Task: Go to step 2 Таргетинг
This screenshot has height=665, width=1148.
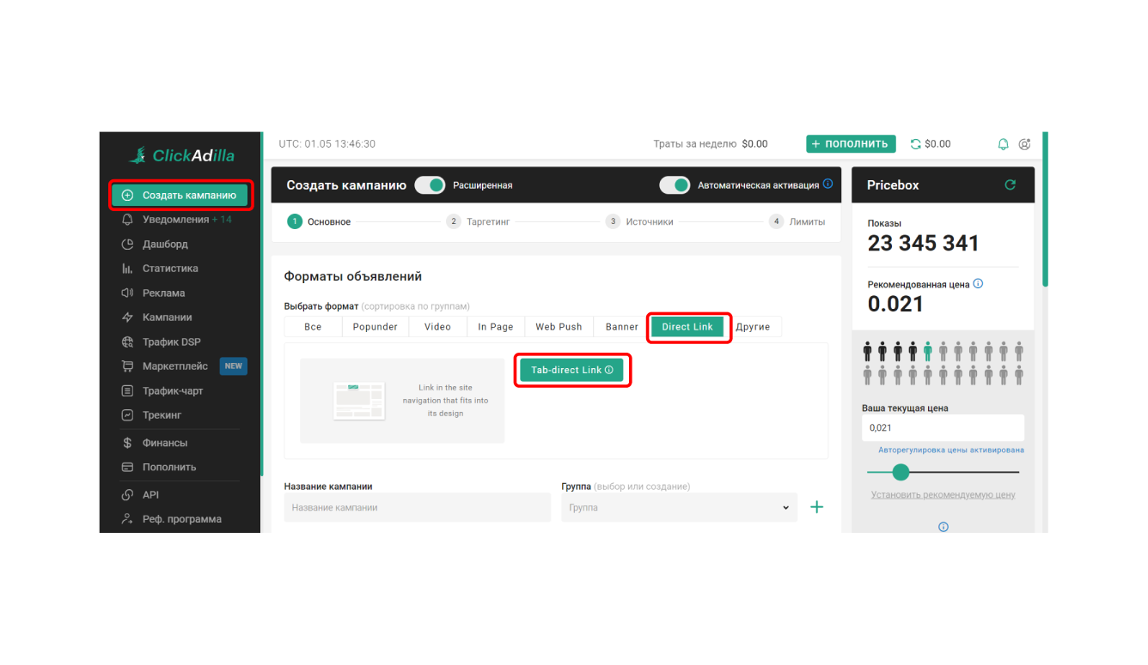Action: [479, 221]
